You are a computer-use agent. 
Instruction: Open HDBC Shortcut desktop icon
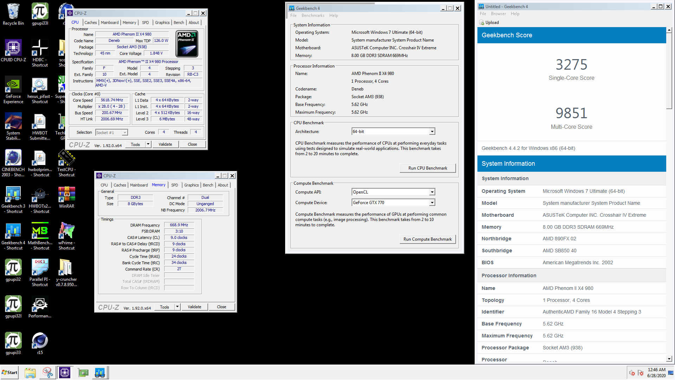[x=40, y=53]
